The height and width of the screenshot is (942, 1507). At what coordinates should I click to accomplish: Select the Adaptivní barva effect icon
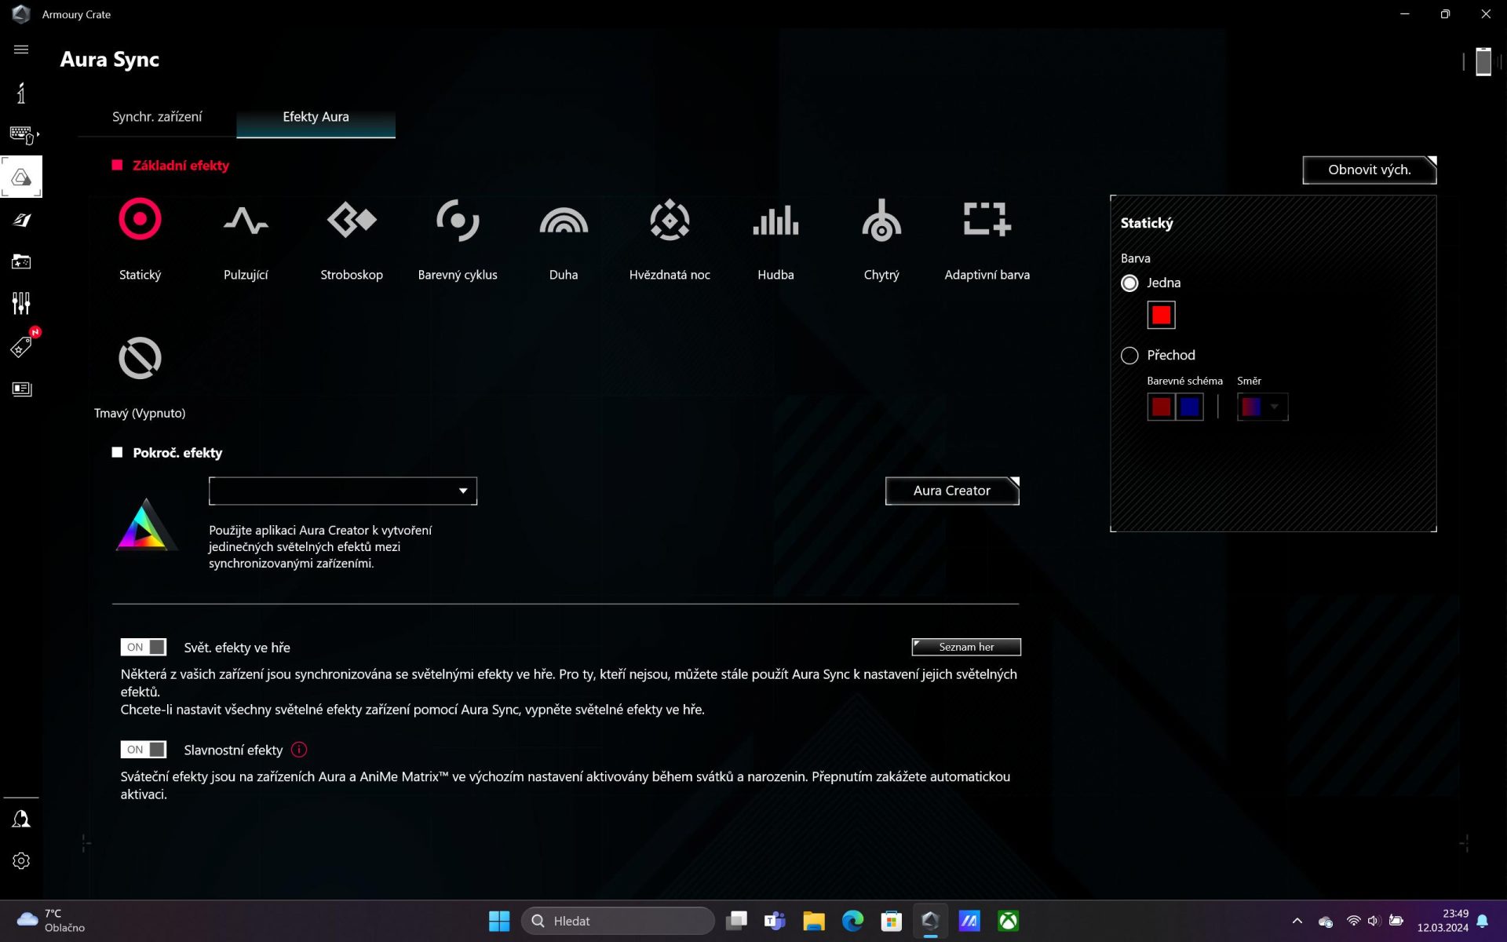click(x=987, y=219)
